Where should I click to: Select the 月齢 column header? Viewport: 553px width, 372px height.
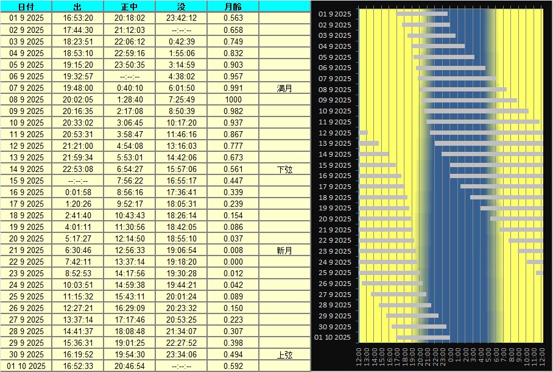tap(233, 6)
